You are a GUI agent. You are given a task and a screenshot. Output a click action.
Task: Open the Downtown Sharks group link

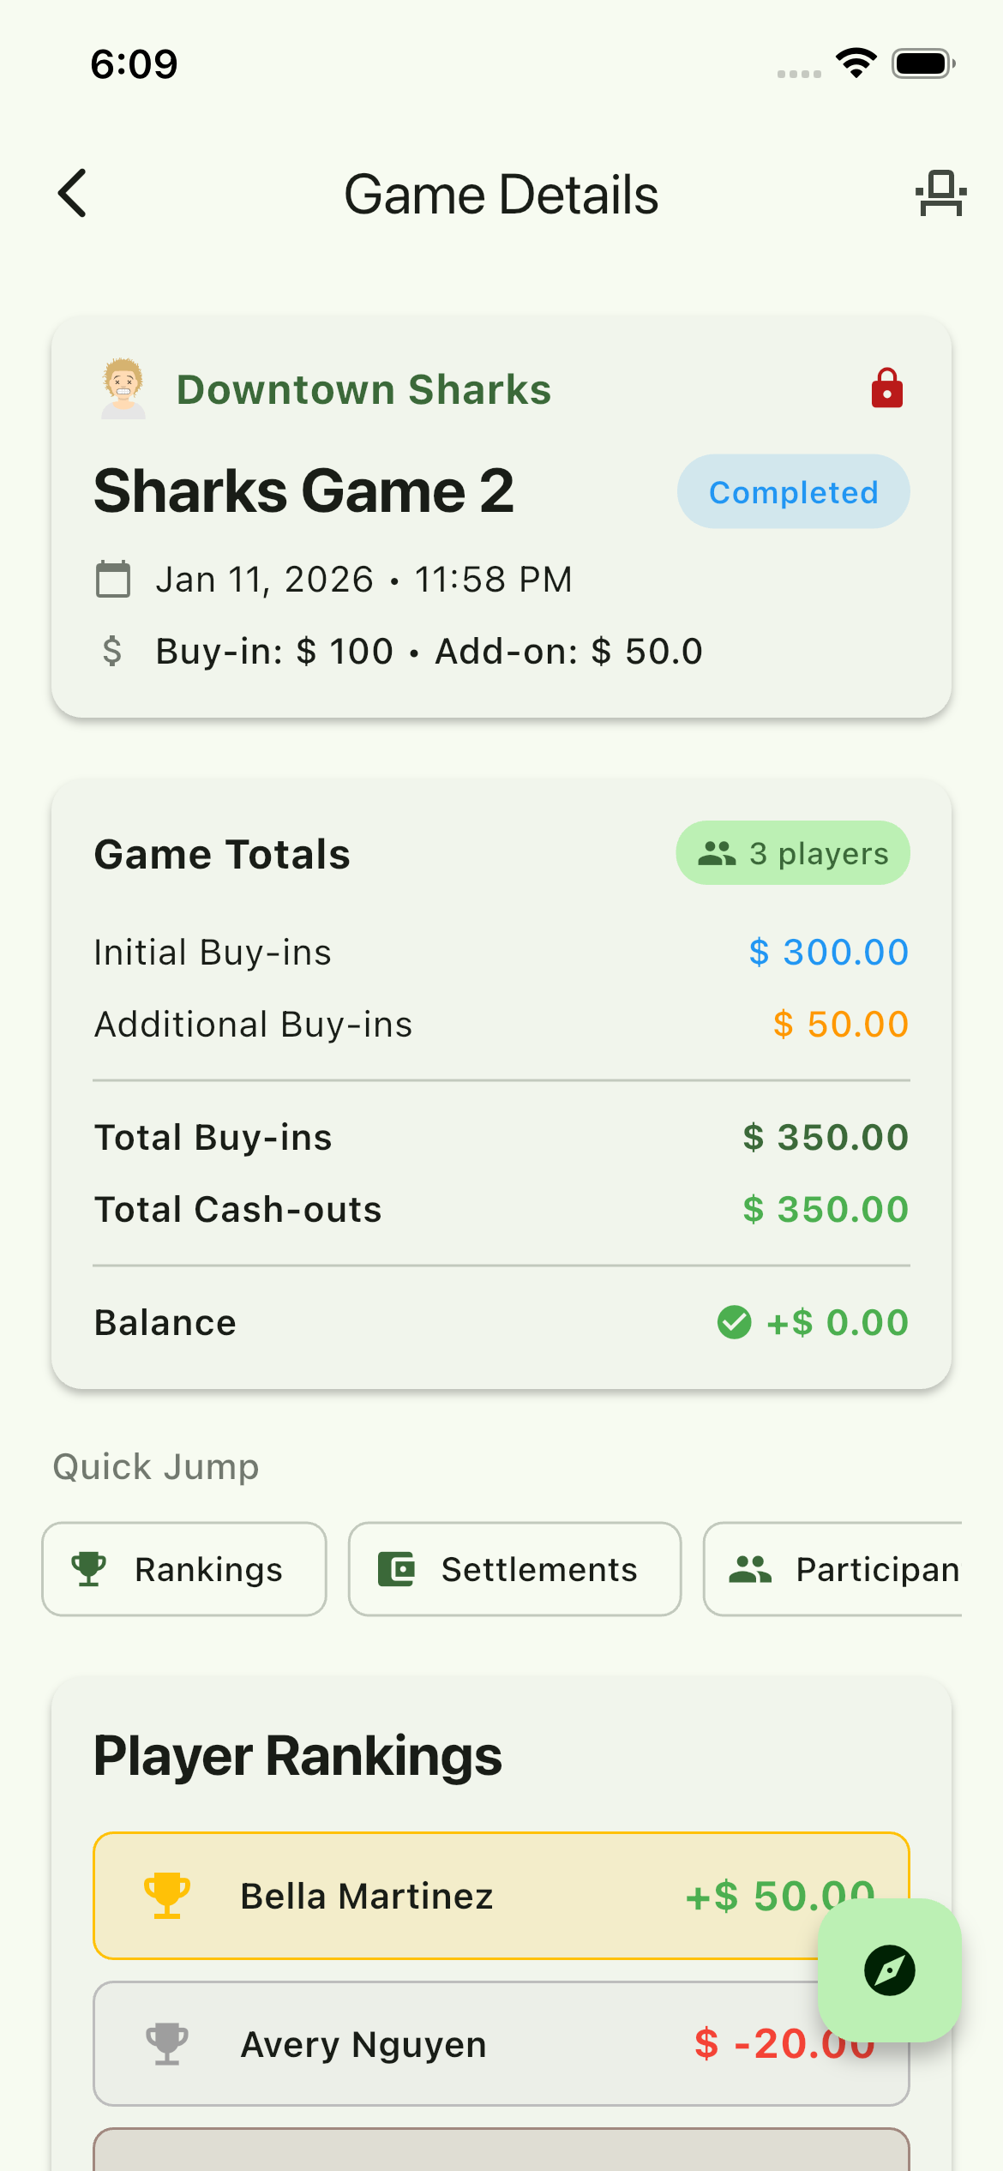[x=363, y=390]
